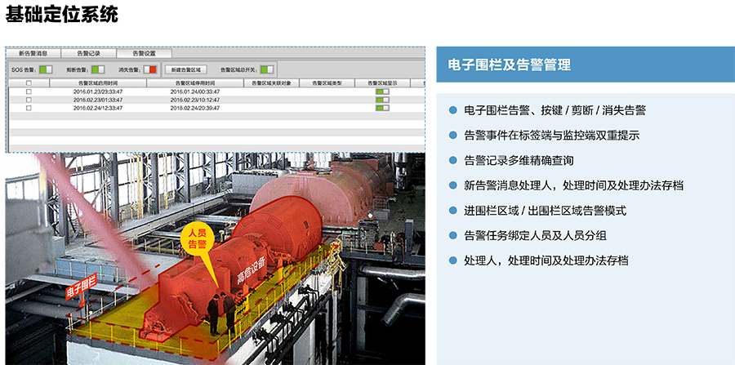The image size is (735, 365).
Task: Toggle display switch for first alarm region row
Action: [381, 91]
